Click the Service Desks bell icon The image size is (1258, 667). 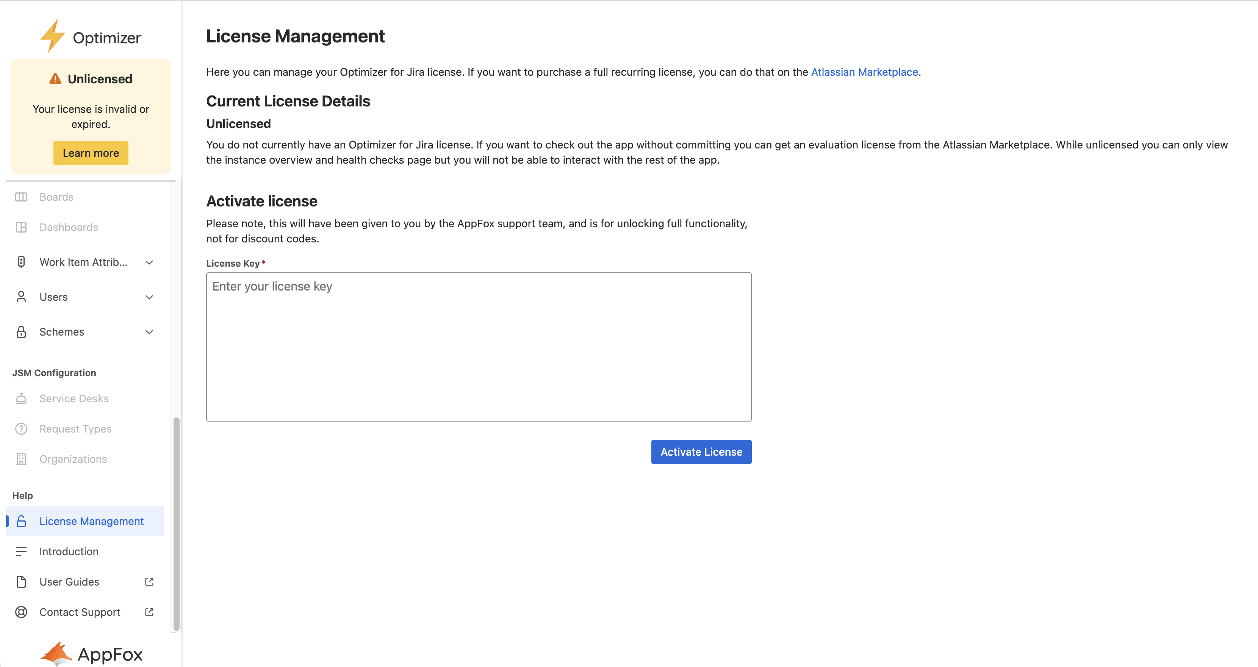coord(21,398)
